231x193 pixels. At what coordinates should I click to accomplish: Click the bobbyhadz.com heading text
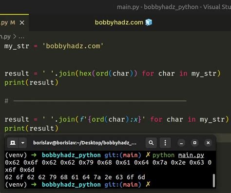click(x=119, y=22)
